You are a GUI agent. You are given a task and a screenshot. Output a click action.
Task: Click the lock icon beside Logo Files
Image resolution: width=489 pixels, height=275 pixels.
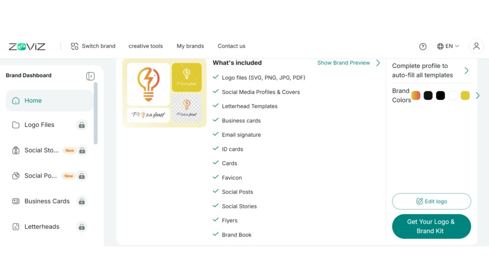tap(82, 125)
